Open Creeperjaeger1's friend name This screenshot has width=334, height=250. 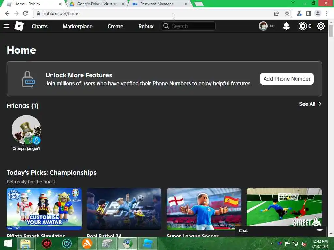click(26, 148)
